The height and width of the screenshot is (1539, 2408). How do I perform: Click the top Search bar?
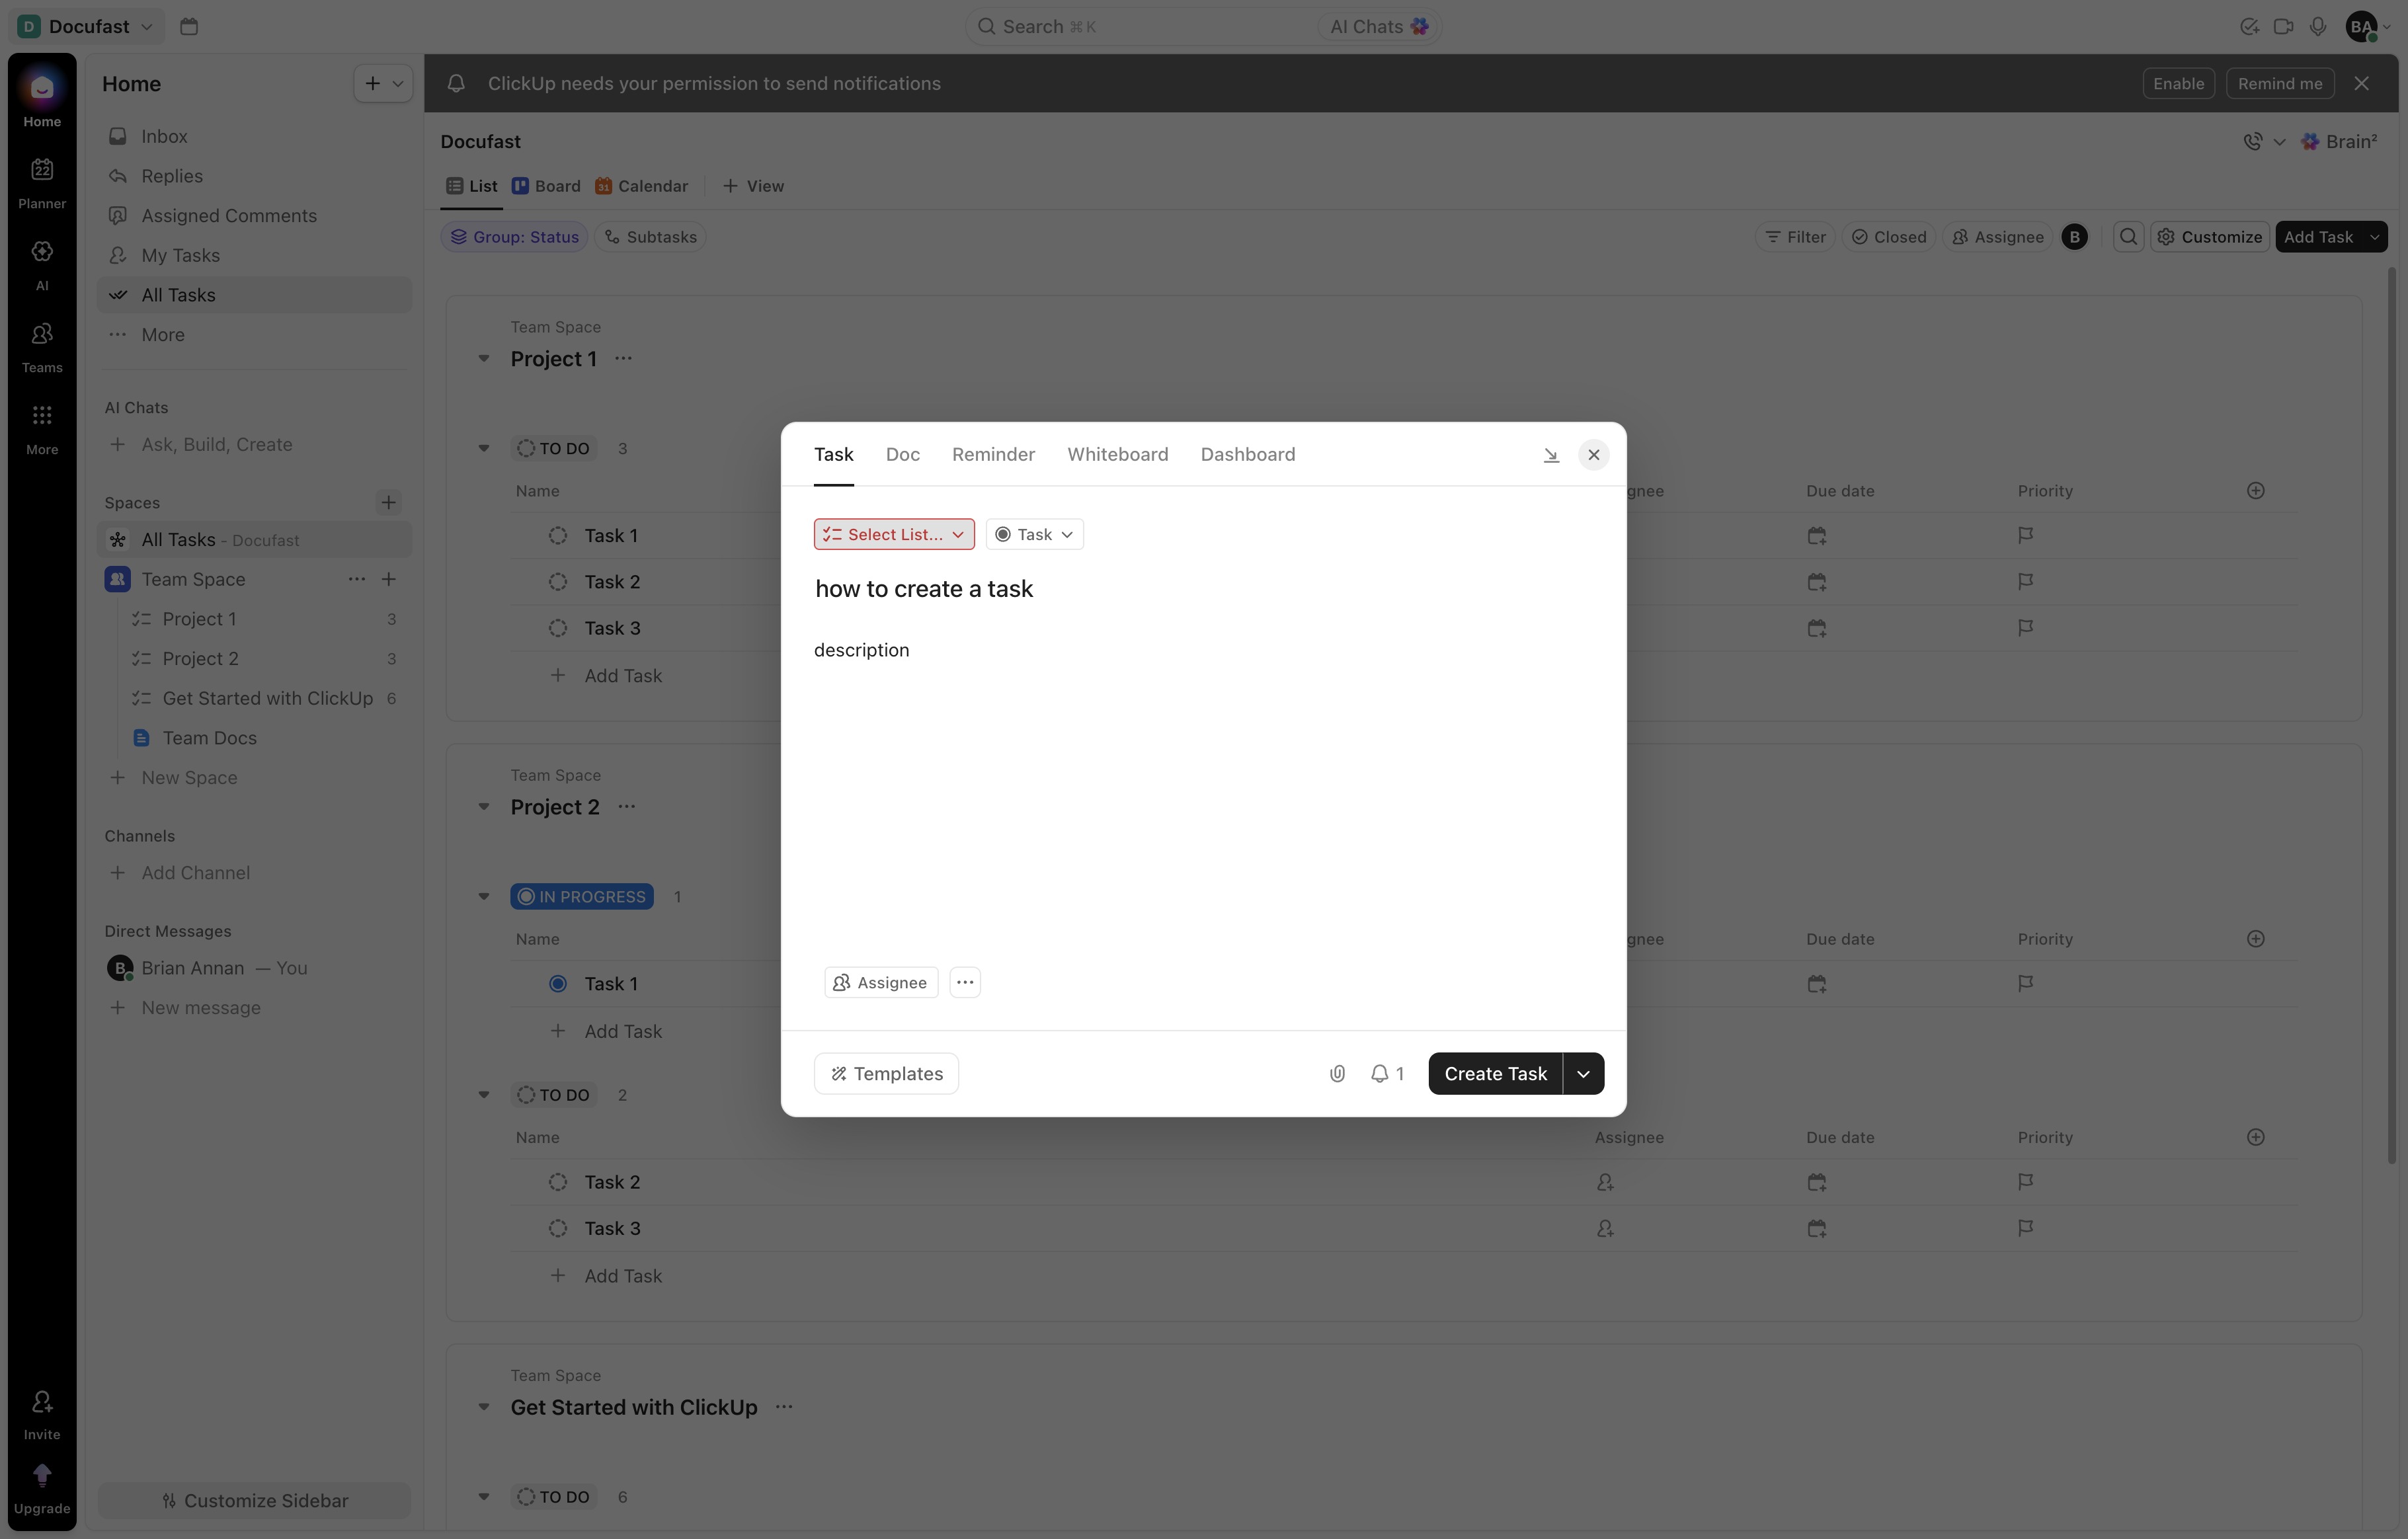pyautogui.click(x=1140, y=27)
